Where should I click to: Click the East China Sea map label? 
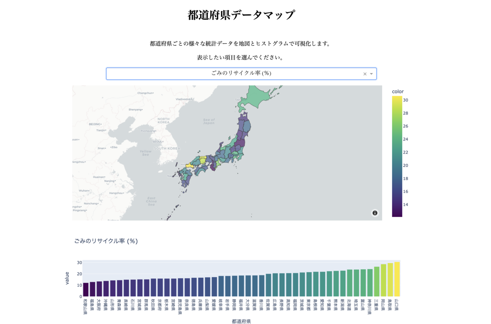[x=151, y=201]
